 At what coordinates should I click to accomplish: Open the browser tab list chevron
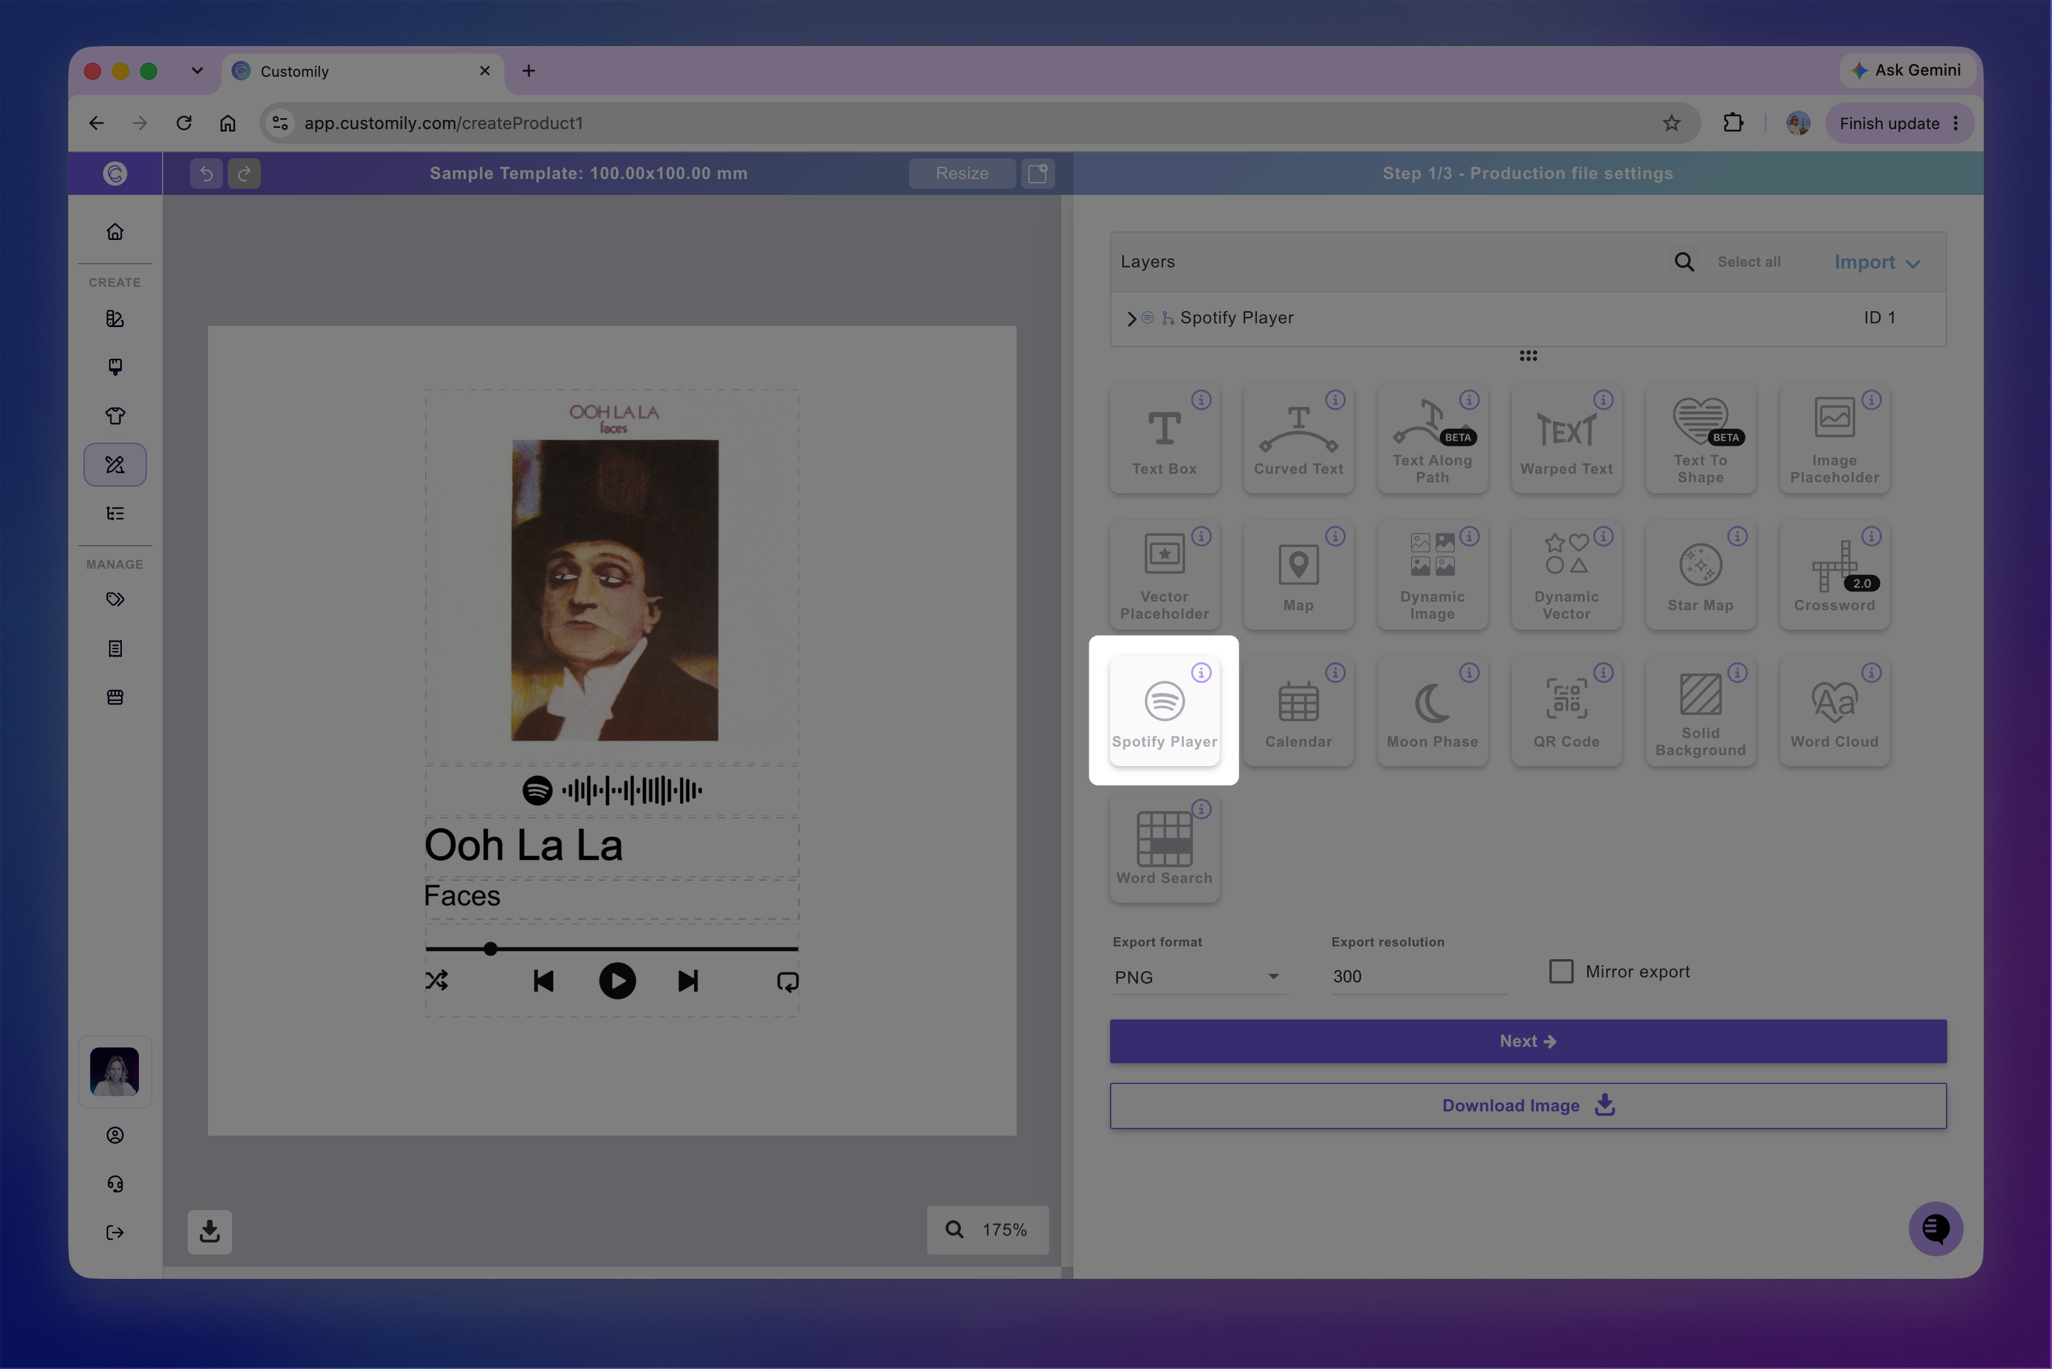pyautogui.click(x=197, y=71)
